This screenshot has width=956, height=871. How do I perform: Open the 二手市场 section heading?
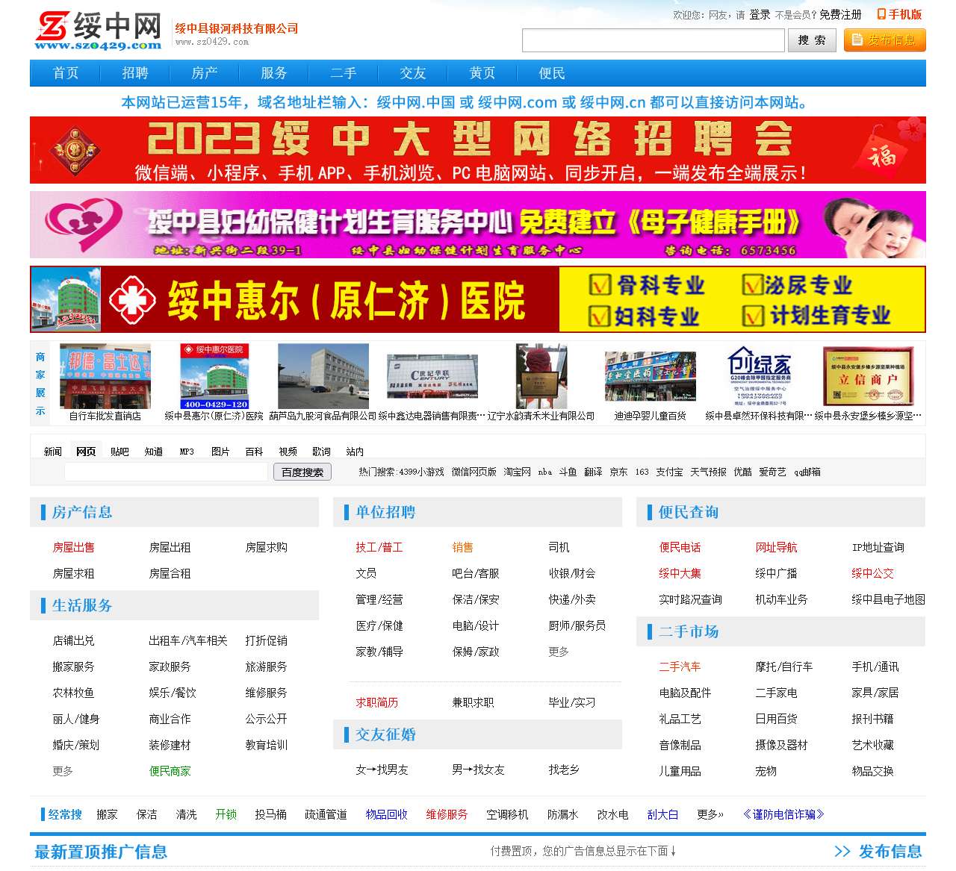click(x=689, y=631)
